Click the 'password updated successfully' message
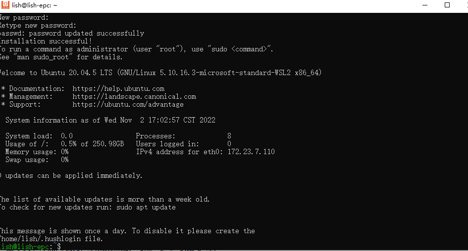This screenshot has height=251, width=468. (87, 33)
